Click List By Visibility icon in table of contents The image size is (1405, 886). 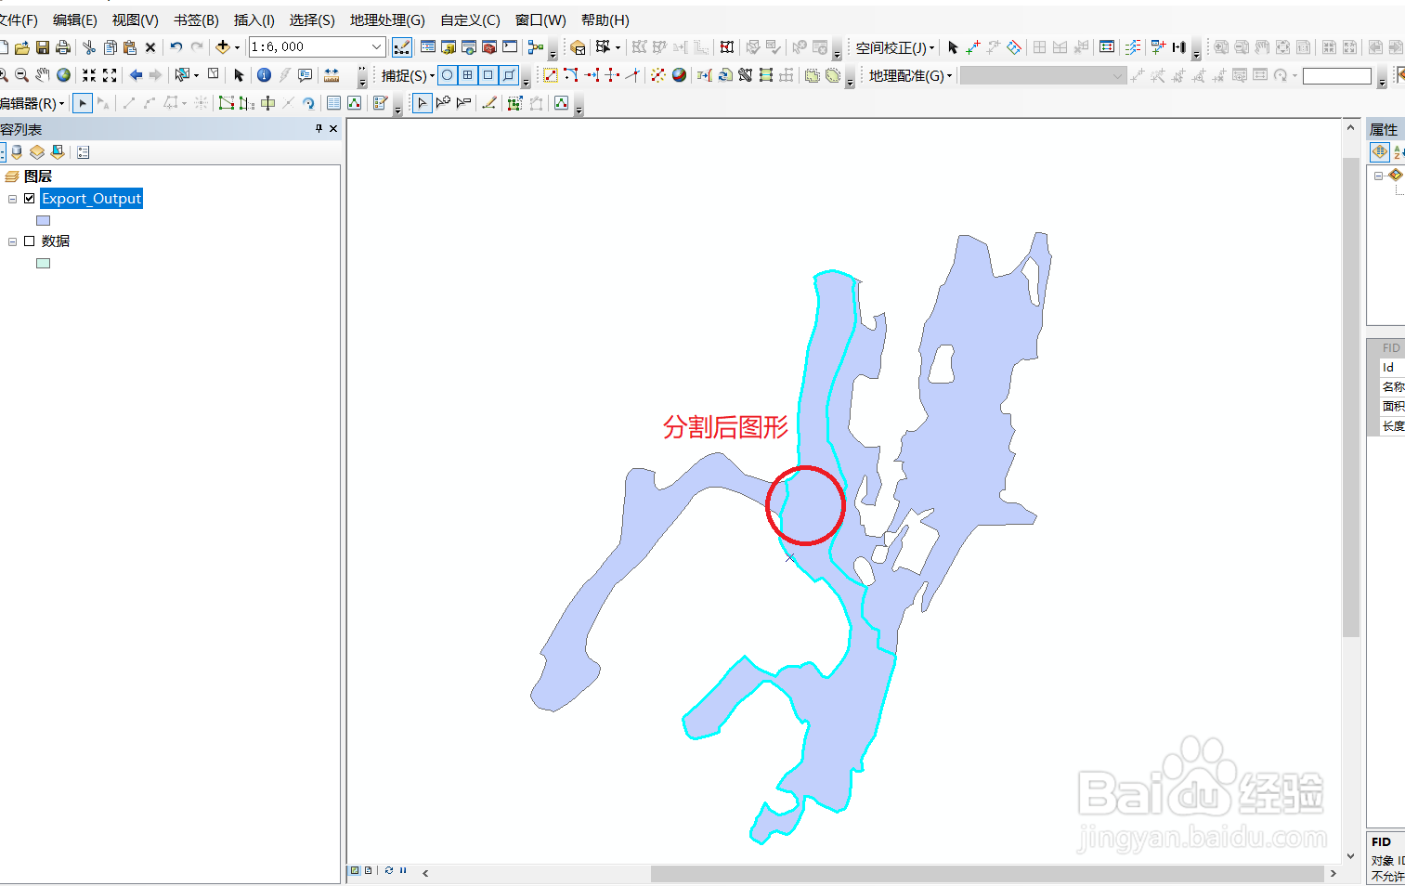coord(37,152)
